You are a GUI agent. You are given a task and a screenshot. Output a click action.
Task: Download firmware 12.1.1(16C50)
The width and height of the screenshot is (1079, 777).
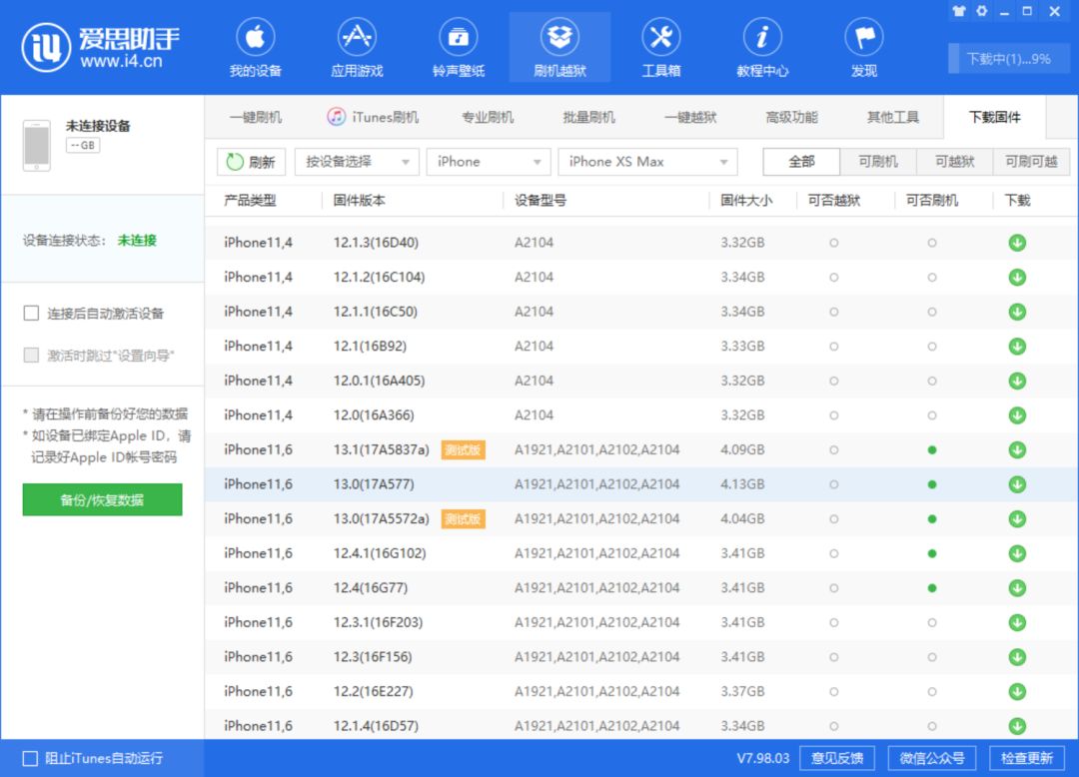[1017, 312]
